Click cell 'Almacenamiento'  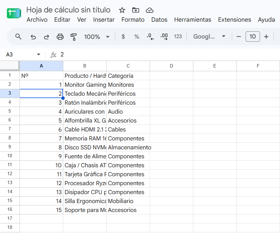click(128, 147)
